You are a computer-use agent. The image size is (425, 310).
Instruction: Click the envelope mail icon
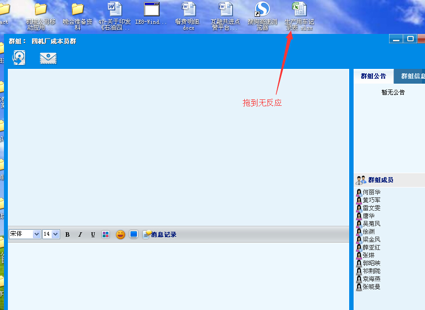click(x=48, y=58)
